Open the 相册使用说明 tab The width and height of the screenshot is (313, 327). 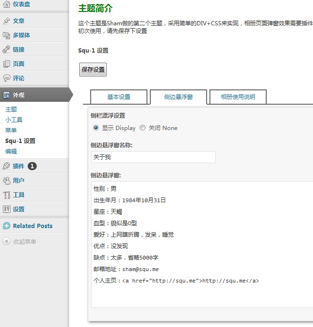point(238,97)
